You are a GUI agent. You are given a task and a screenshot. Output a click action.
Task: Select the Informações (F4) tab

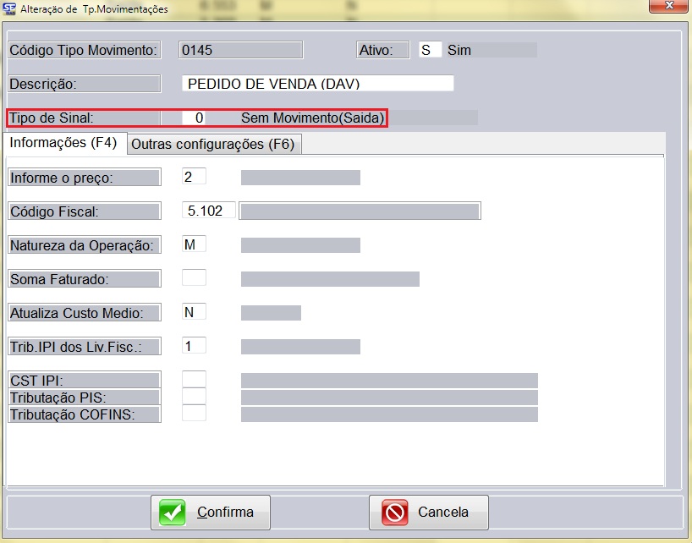click(x=63, y=143)
